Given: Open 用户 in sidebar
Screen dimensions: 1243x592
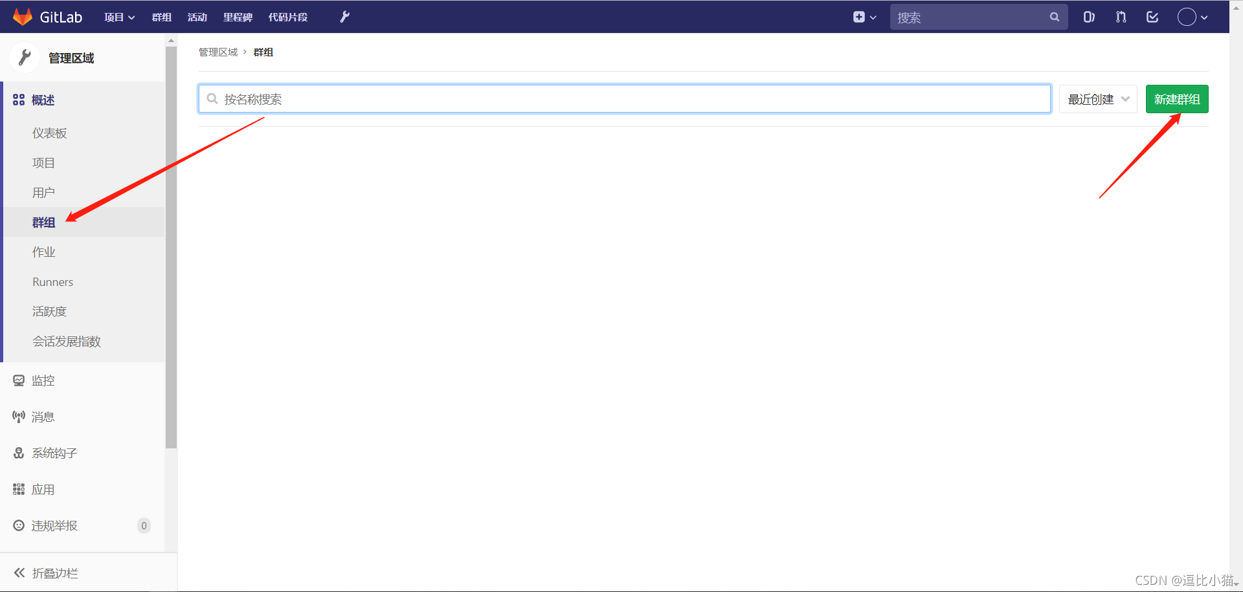Looking at the screenshot, I should pyautogui.click(x=43, y=193).
